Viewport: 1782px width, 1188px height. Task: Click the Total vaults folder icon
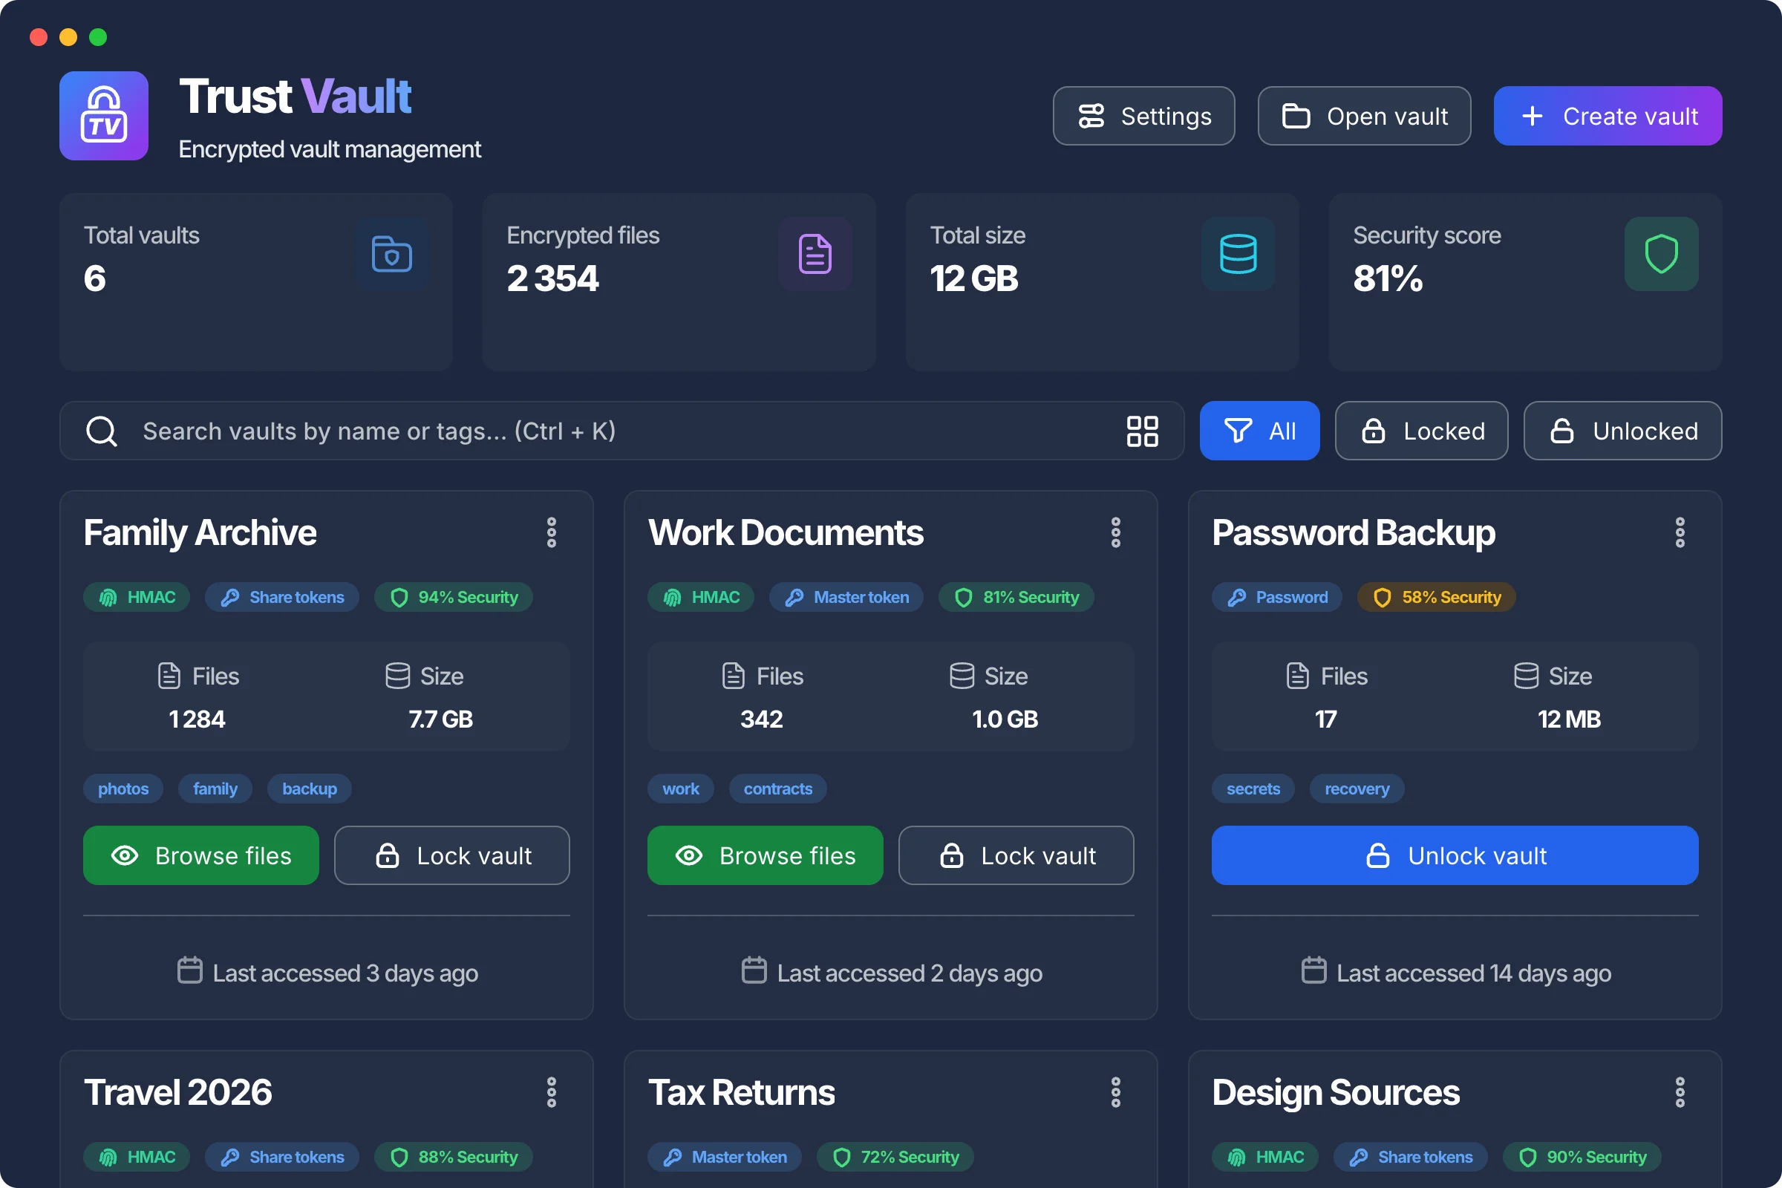pos(392,254)
